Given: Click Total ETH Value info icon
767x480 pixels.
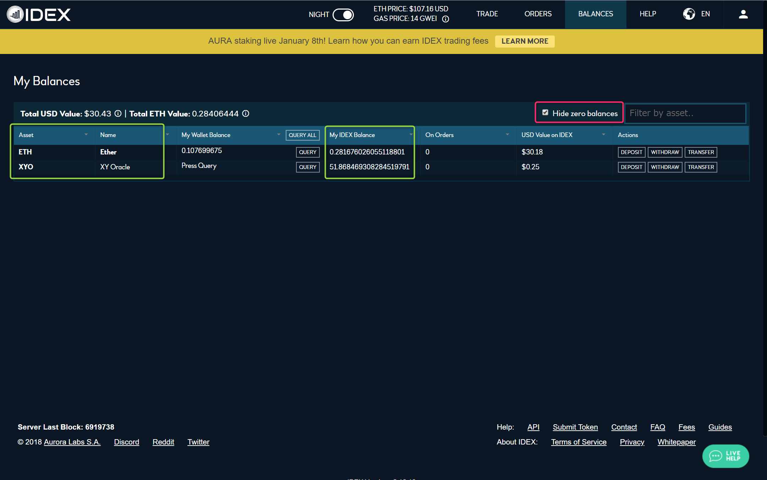Looking at the screenshot, I should tap(246, 114).
